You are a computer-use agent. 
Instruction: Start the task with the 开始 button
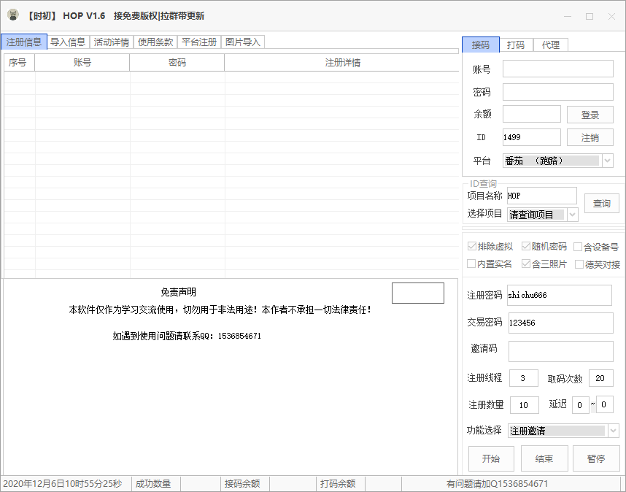[491, 459]
